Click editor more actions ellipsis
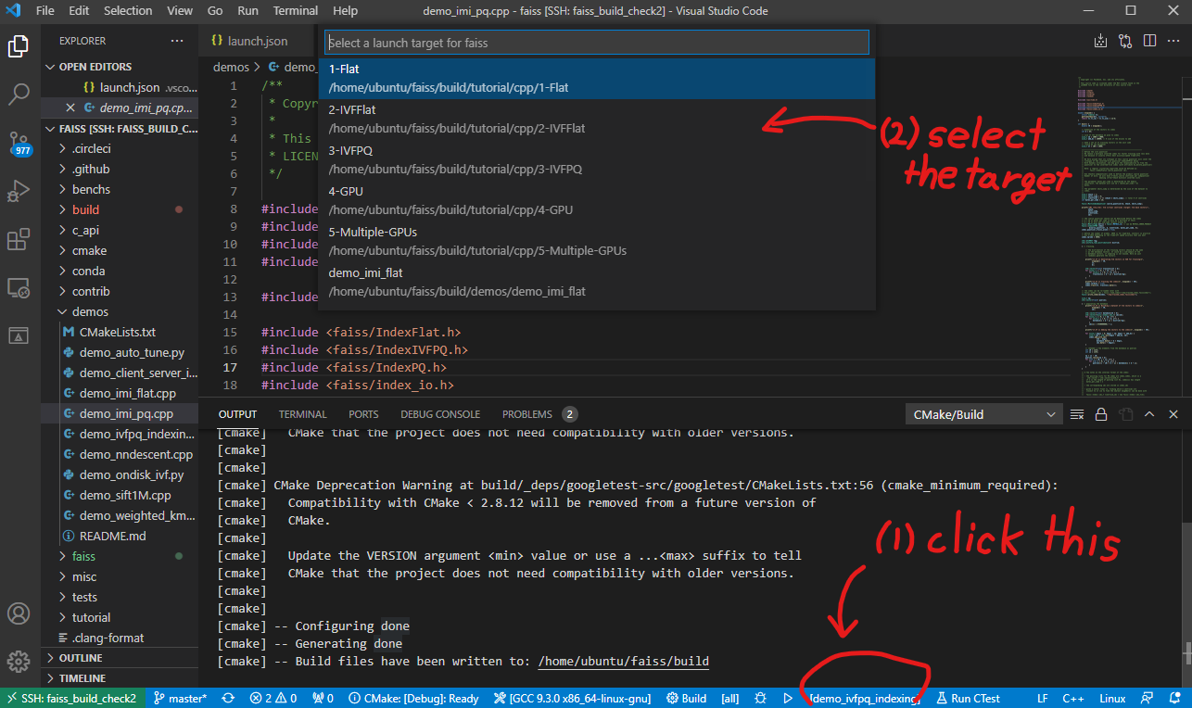The width and height of the screenshot is (1192, 708). click(x=1173, y=41)
